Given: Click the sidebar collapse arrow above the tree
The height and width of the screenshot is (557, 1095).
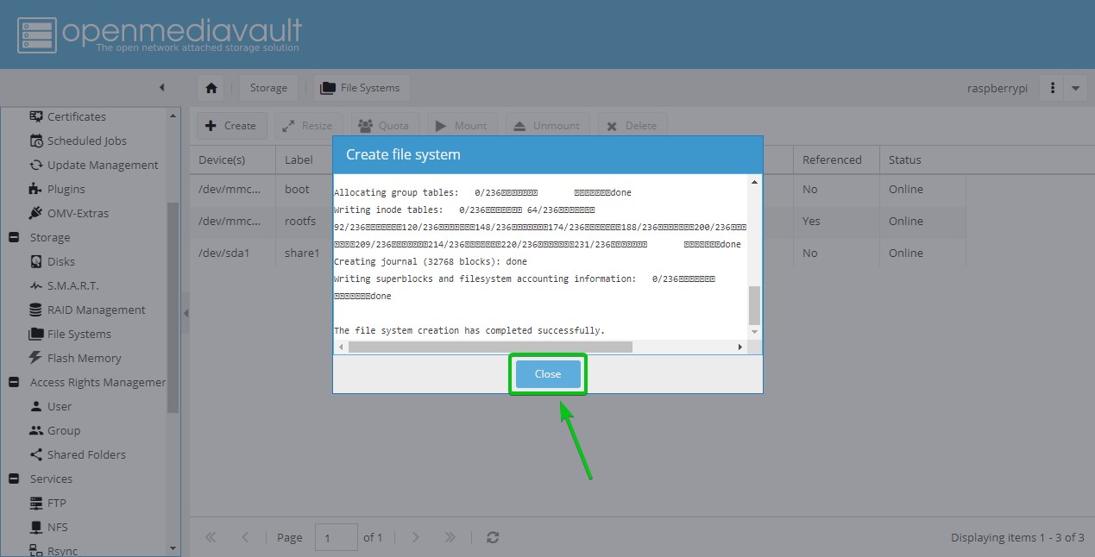Looking at the screenshot, I should tap(161, 87).
